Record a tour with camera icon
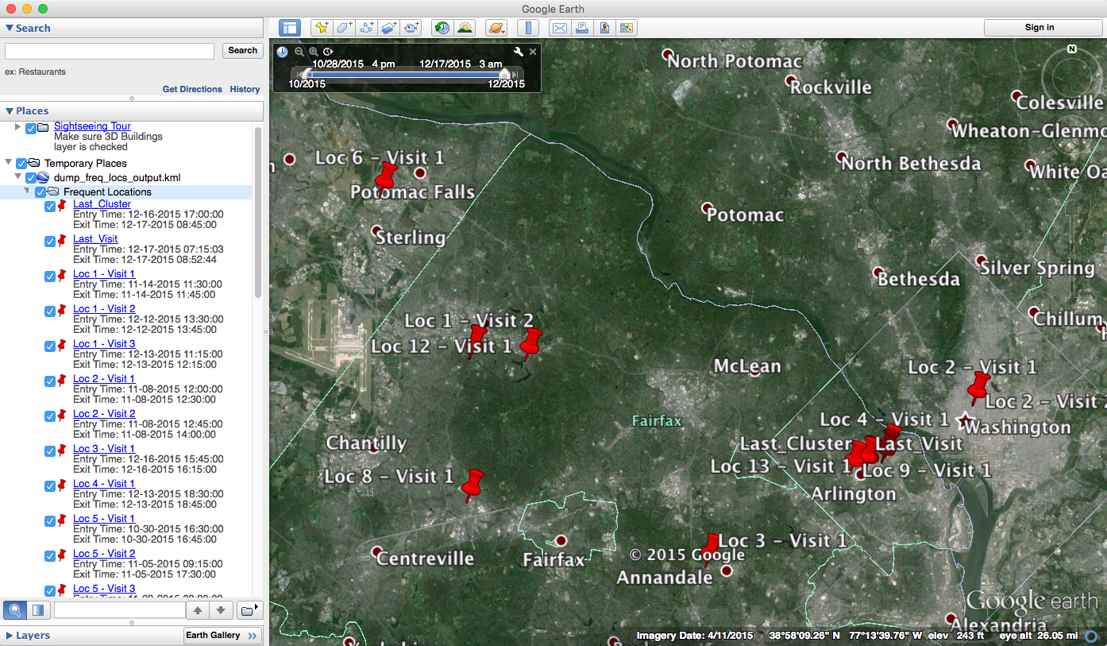Image resolution: width=1107 pixels, height=646 pixels. pyautogui.click(x=411, y=28)
